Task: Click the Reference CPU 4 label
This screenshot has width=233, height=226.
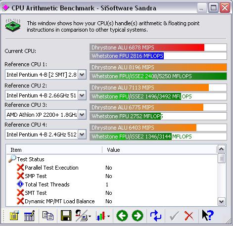Action: click(x=26, y=125)
